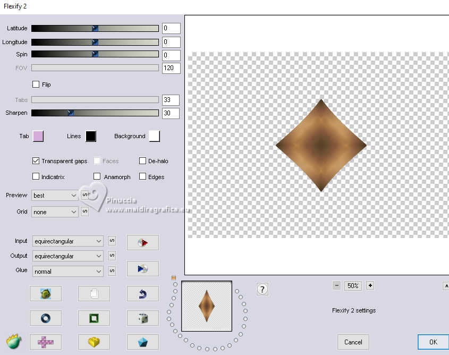449x355 pixels.
Task: Click the Tabs value field showing 33
Action: (171, 100)
